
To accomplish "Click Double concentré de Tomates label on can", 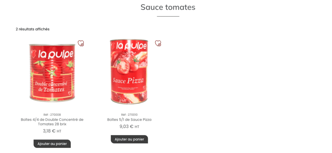I will point(51,86).
